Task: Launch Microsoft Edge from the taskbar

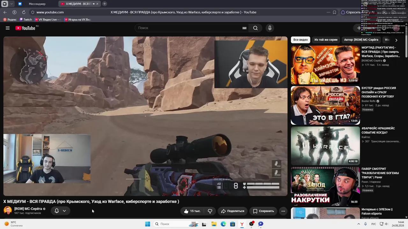Action: (223, 224)
